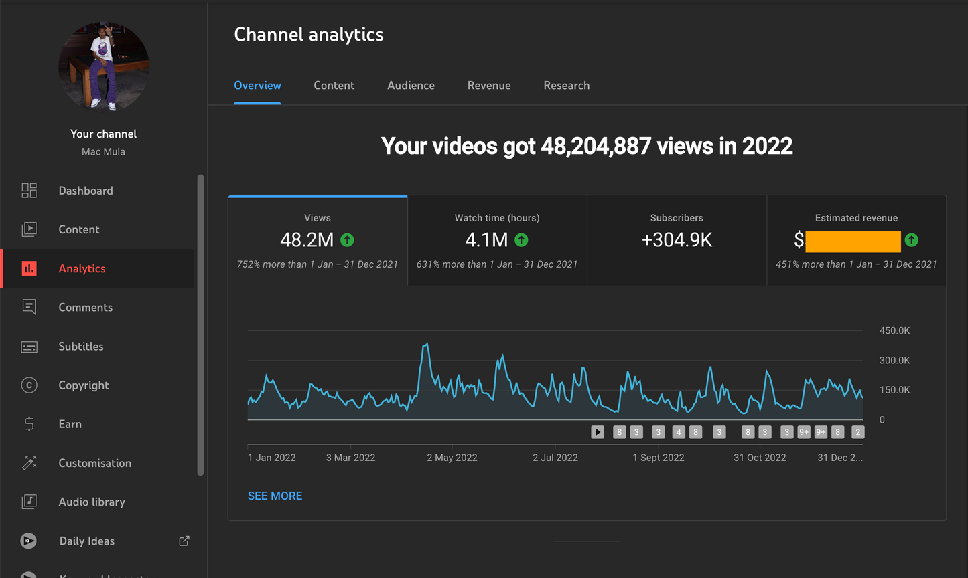Select the Views metric card
The width and height of the screenshot is (968, 578).
(x=318, y=241)
